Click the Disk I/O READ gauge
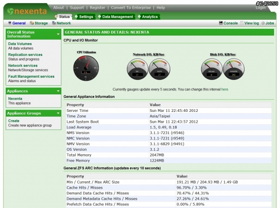This screenshot has width=280, height=208. [212, 69]
